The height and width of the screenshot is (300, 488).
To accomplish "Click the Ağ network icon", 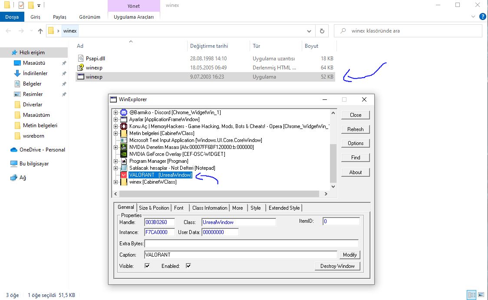I will (x=14, y=178).
